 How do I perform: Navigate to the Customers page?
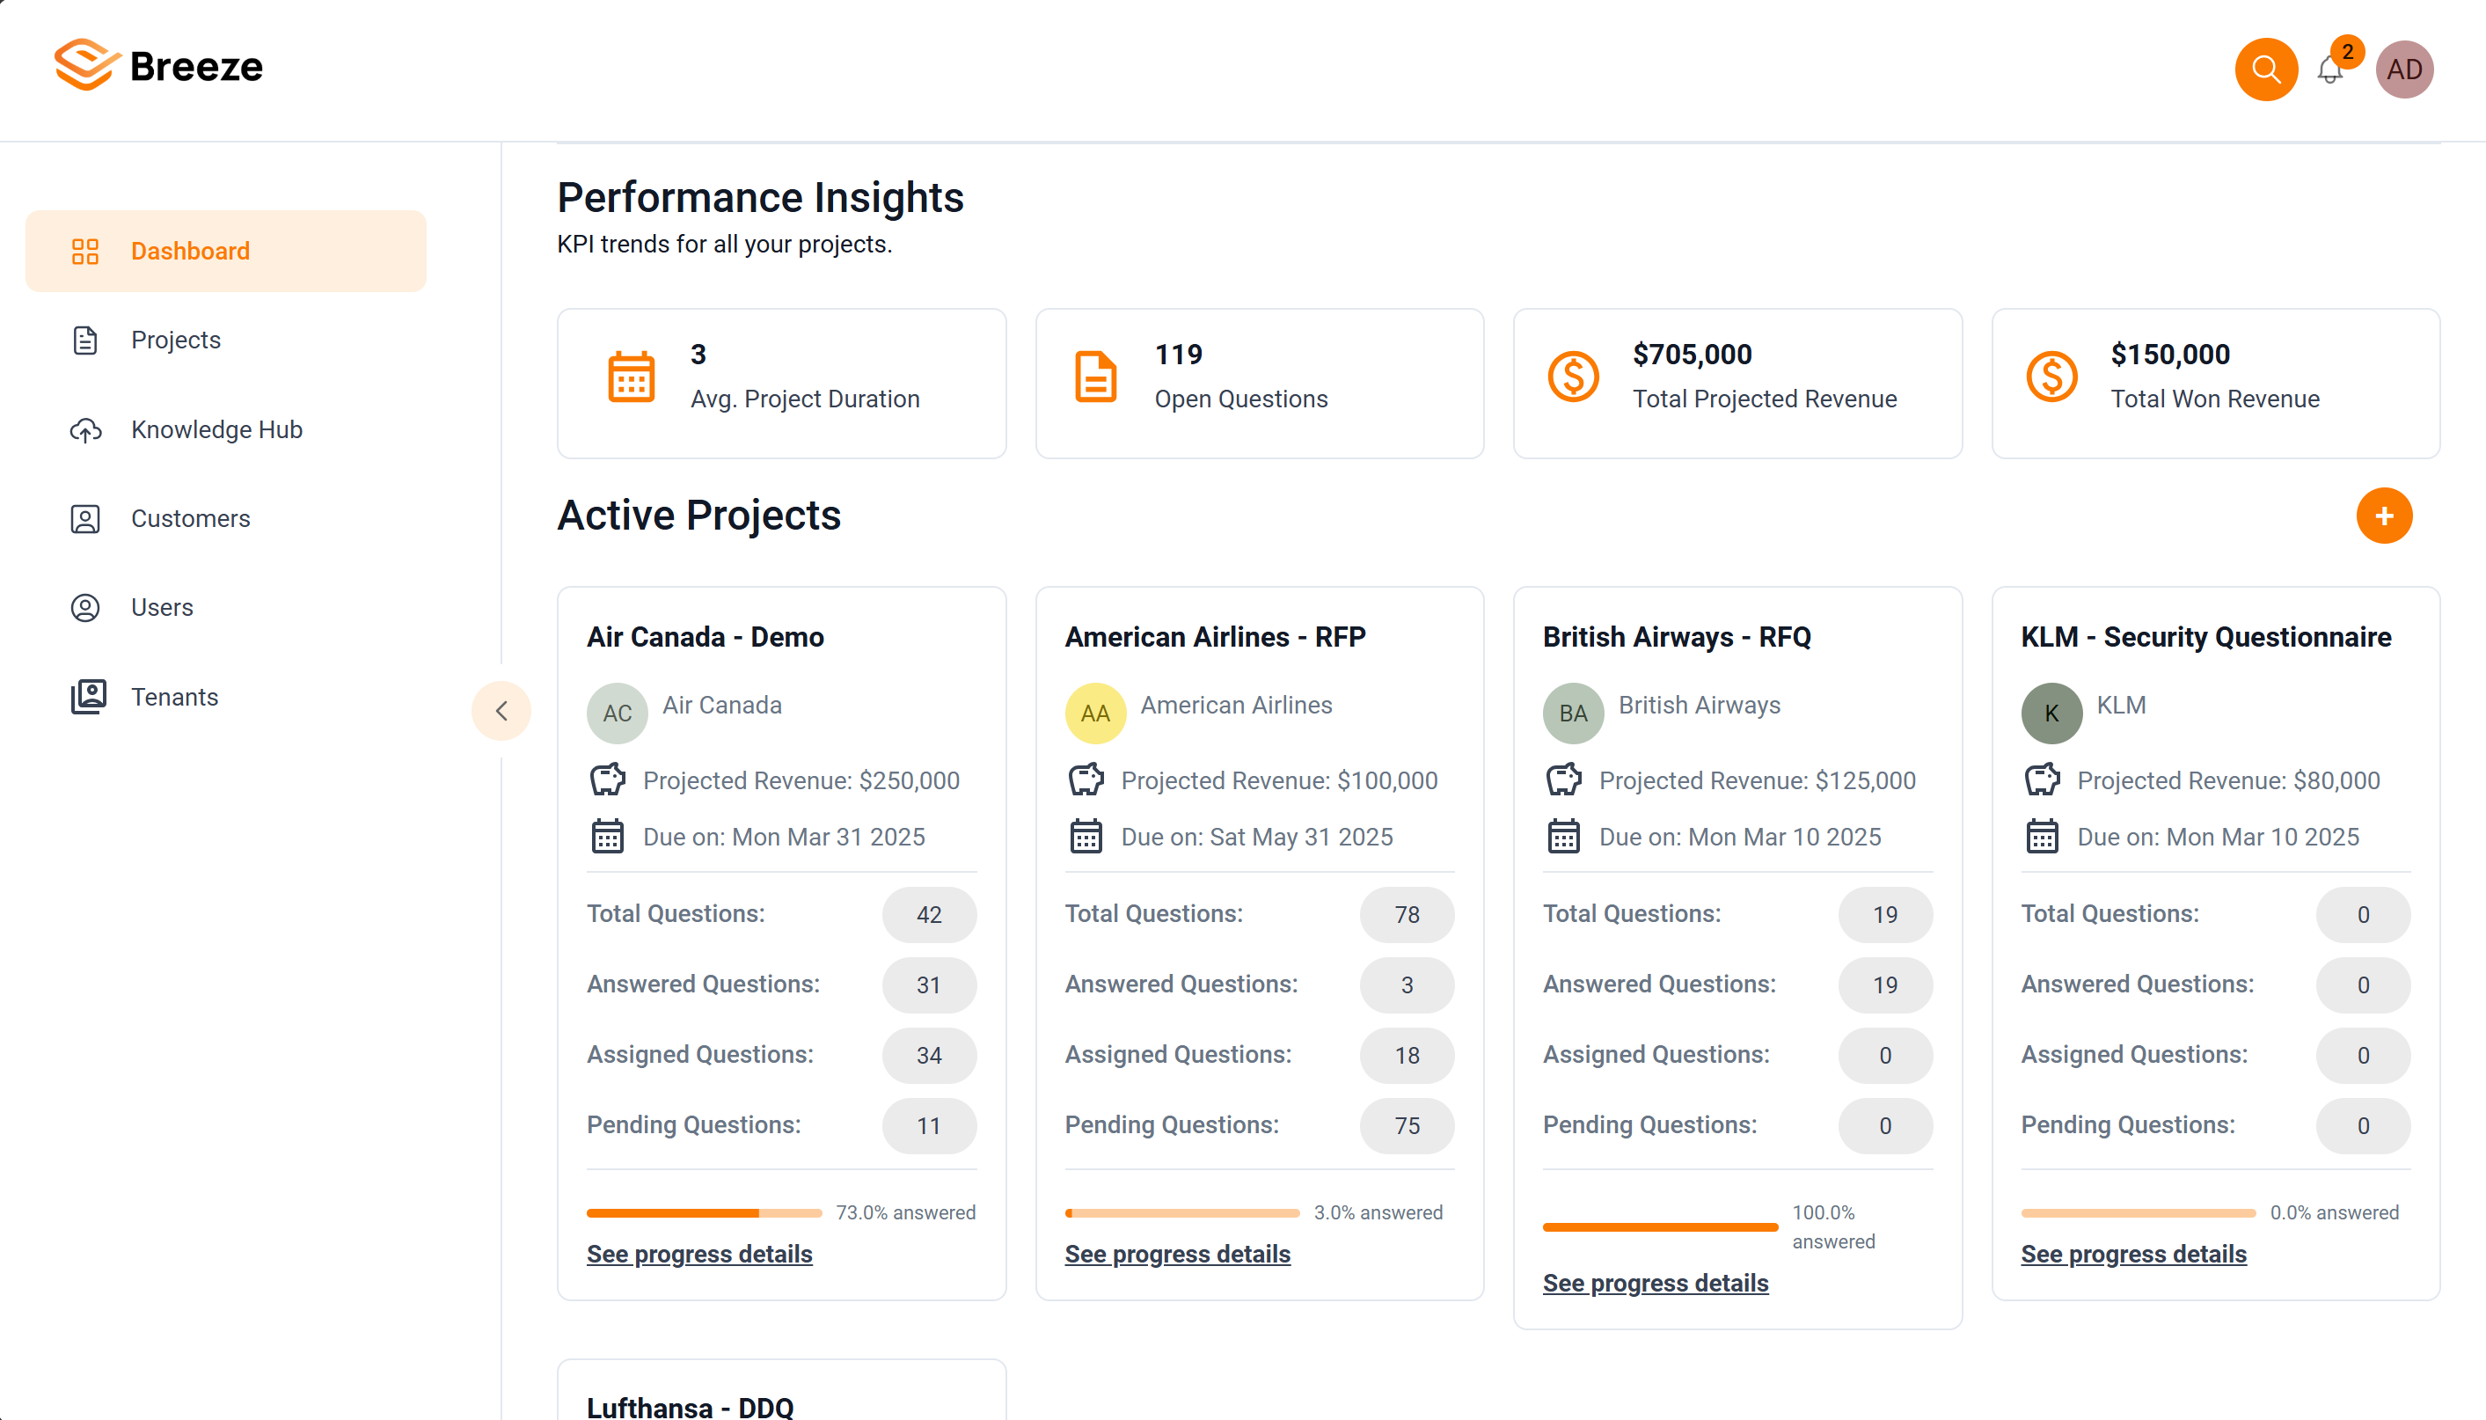point(190,519)
